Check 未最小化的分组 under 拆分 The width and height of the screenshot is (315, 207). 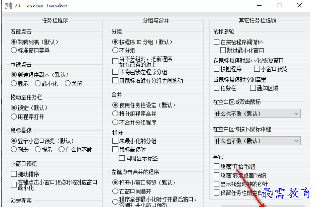pos(115,141)
